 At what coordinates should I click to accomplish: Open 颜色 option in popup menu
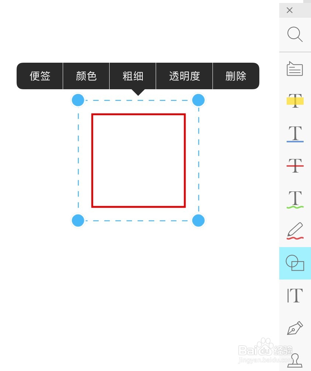(86, 76)
